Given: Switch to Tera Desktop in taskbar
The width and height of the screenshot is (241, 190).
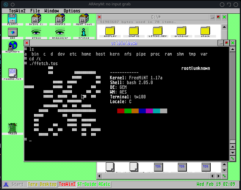Looking at the screenshot, I should tap(42, 184).
